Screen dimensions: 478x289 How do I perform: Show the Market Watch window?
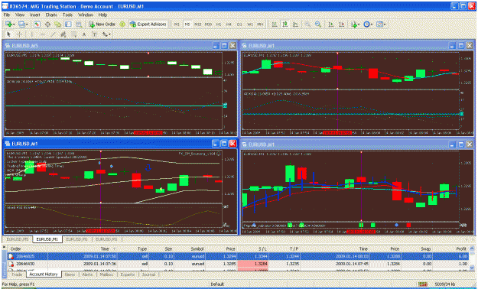37,24
